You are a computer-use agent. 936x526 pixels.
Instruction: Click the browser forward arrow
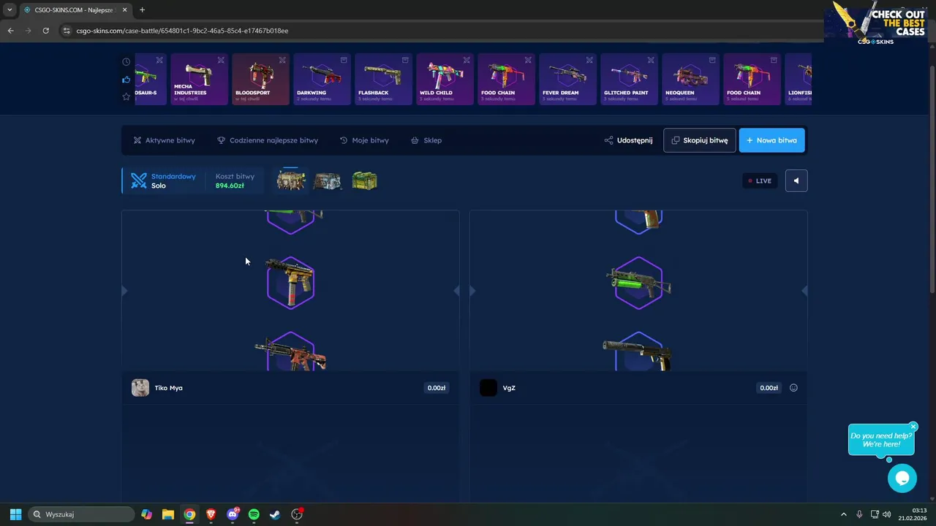[x=28, y=31]
